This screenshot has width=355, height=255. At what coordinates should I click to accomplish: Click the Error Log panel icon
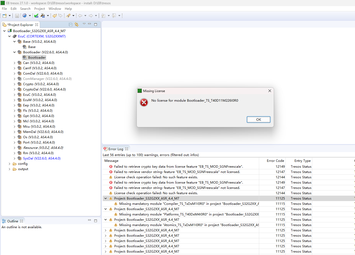point(105,149)
